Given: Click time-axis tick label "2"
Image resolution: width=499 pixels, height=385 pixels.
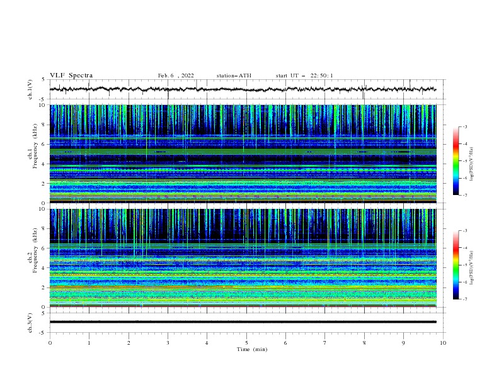Looking at the screenshot, I should (129, 343).
